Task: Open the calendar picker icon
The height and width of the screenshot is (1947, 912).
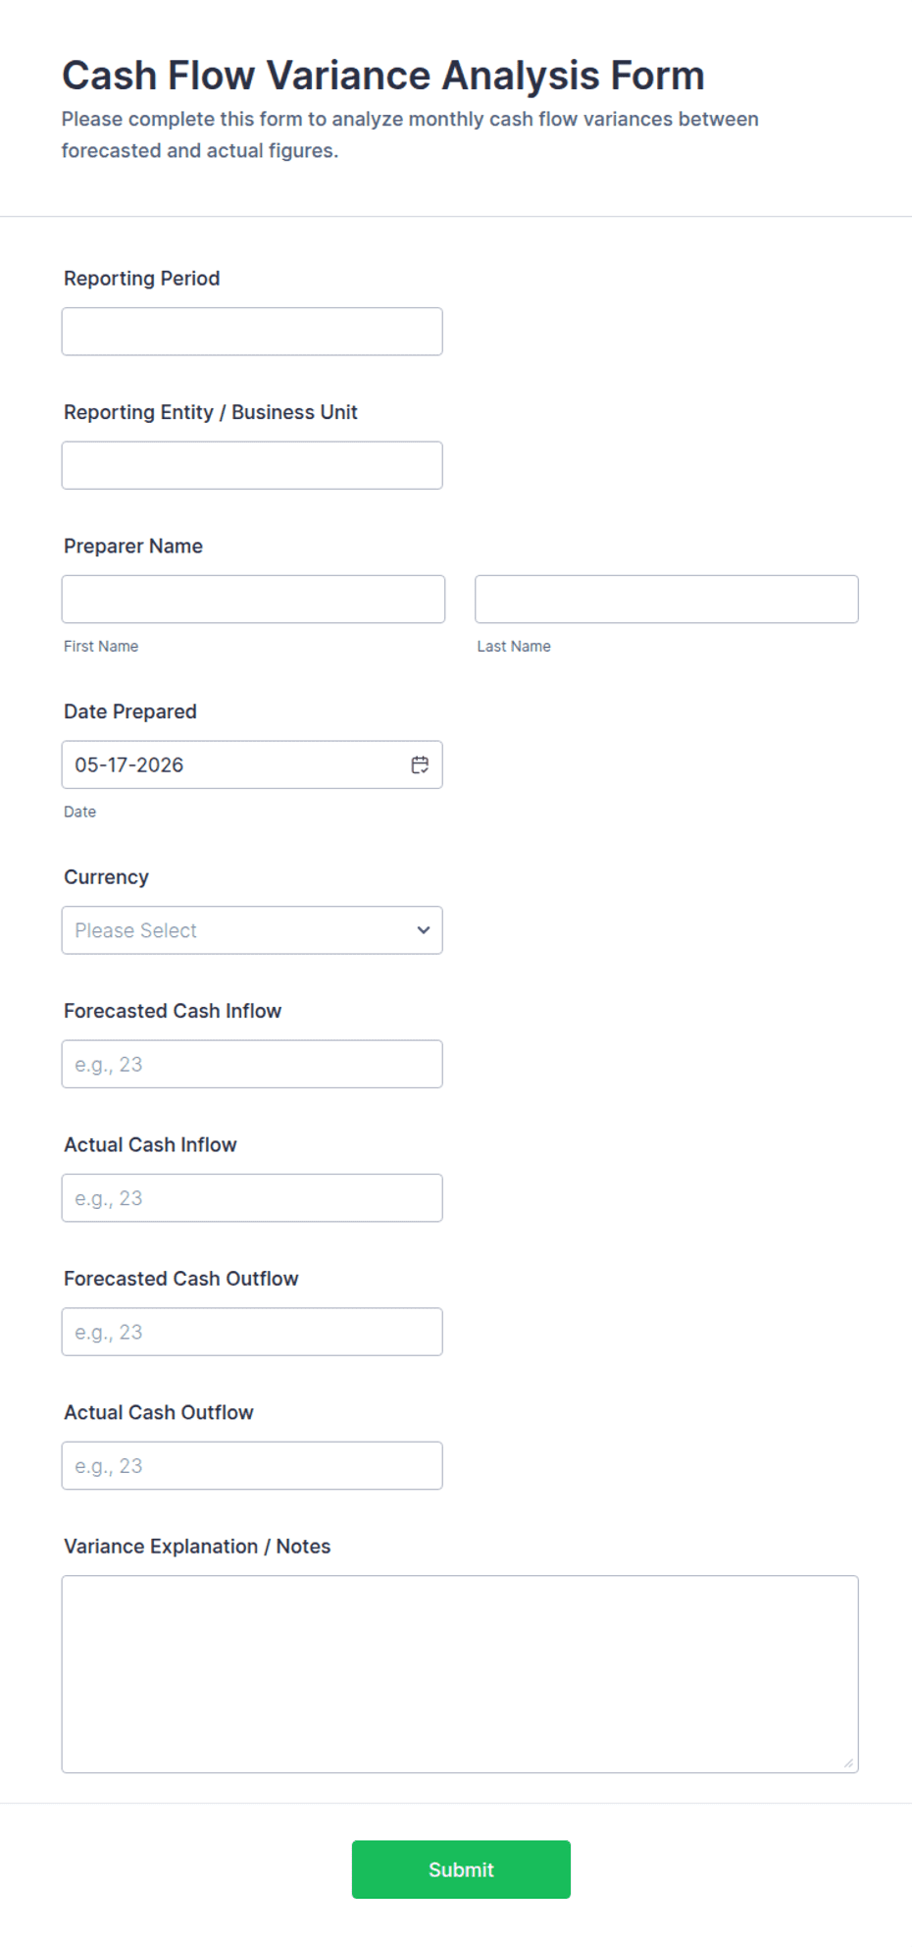Action: tap(420, 764)
